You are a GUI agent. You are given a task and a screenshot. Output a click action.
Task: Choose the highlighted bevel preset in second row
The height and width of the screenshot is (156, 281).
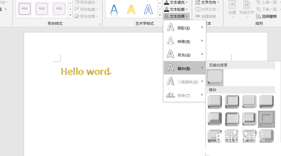pos(267,119)
